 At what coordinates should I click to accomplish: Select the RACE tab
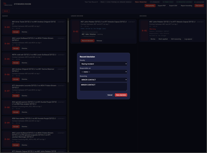pos(6,11)
